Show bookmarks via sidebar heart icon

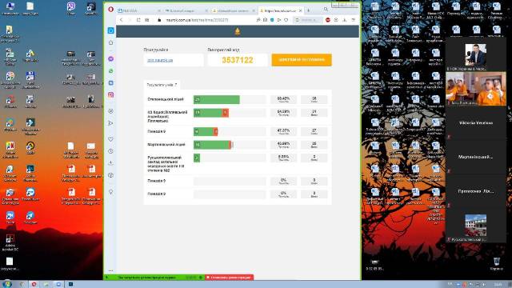pyautogui.click(x=110, y=139)
